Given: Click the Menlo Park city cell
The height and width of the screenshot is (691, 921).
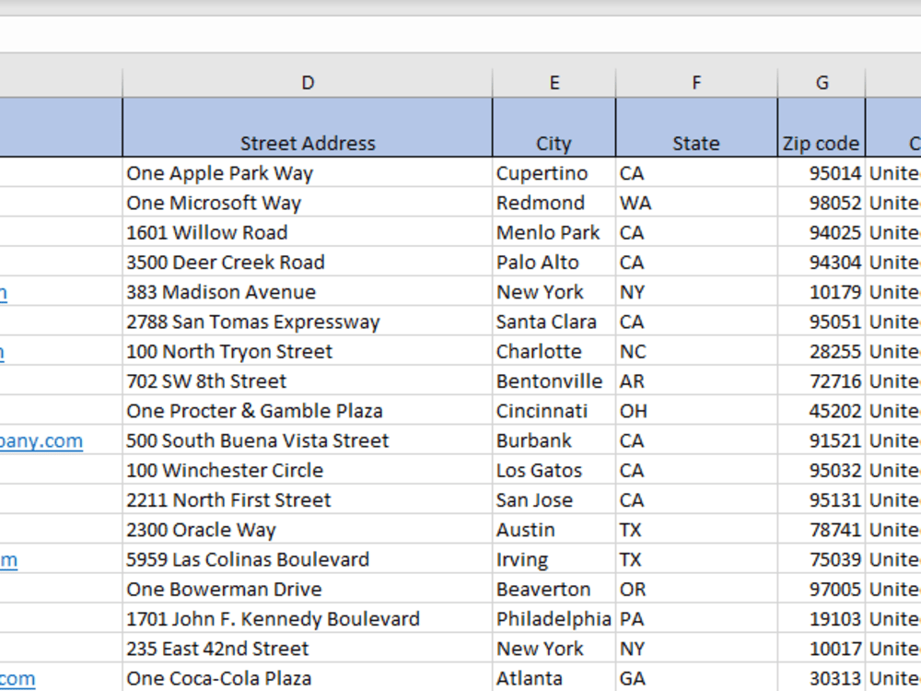Looking at the screenshot, I should pos(554,232).
